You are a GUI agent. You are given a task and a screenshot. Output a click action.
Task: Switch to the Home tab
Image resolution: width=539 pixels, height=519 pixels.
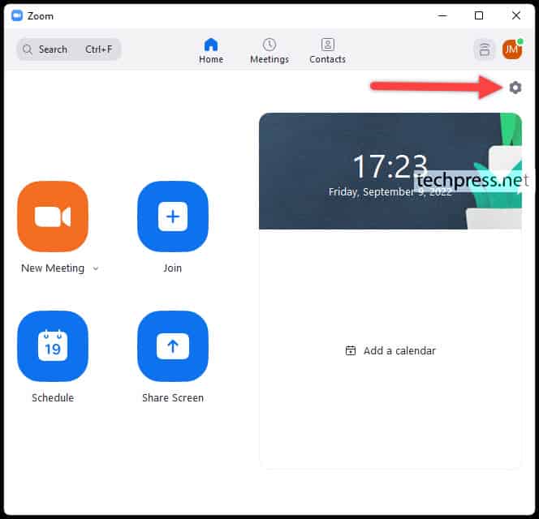[211, 51]
